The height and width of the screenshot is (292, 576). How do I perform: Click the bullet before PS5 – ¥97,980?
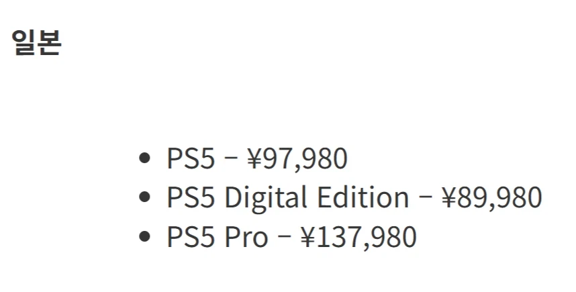click(144, 159)
